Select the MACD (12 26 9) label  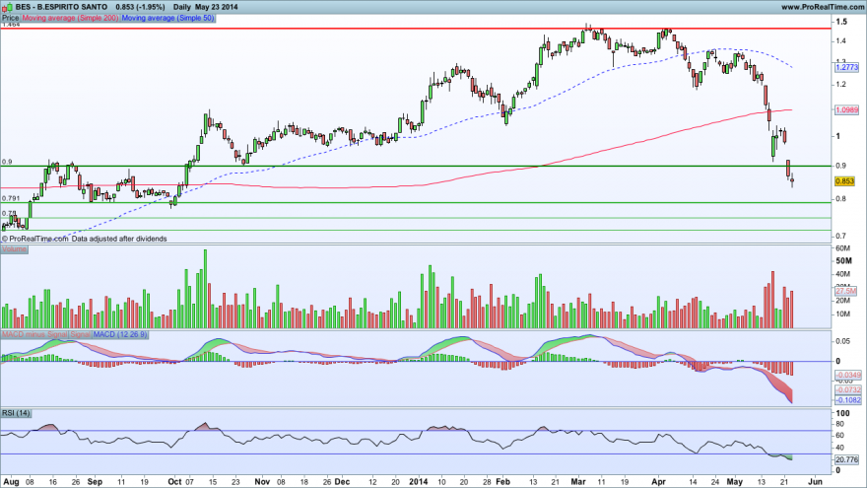(x=120, y=334)
